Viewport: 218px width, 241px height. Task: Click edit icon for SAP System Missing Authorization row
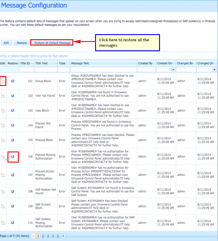[x=3, y=222]
